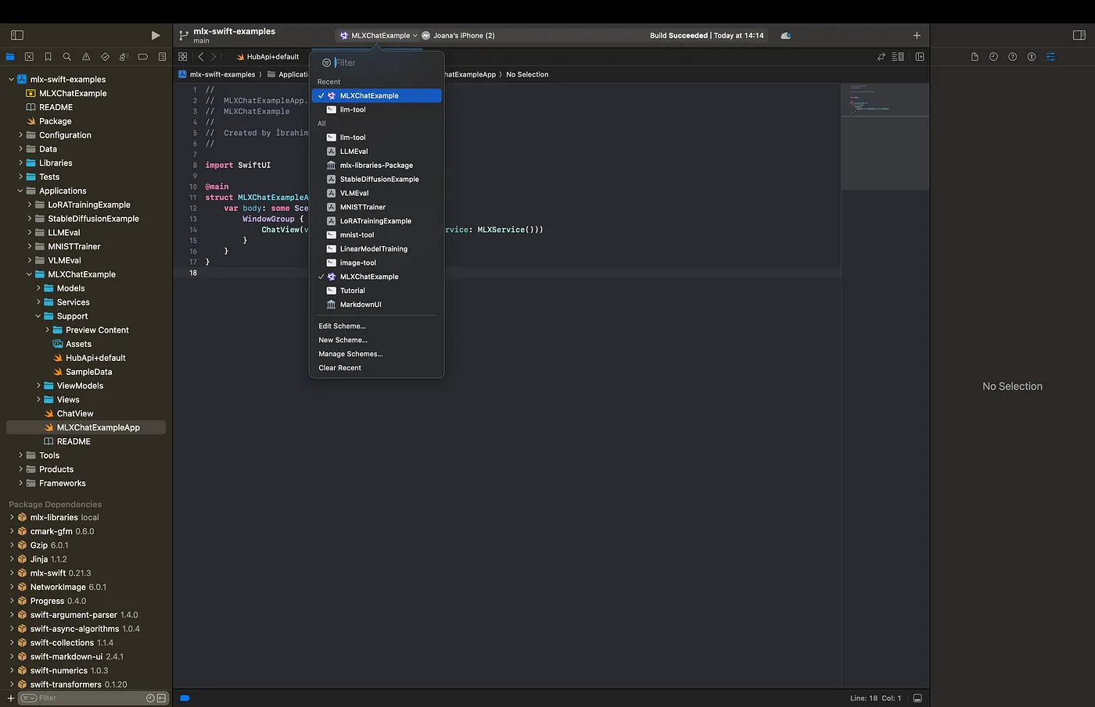Open the Issue navigator warning icon
The image size is (1095, 707).
click(86, 57)
